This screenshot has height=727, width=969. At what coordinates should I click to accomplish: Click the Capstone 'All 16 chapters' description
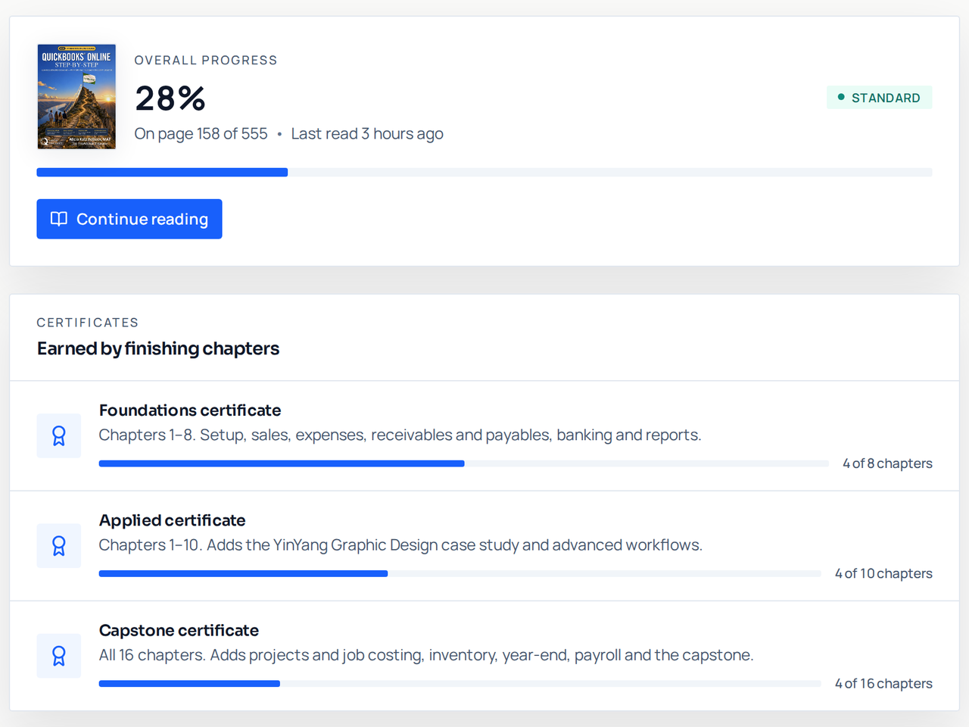(x=426, y=654)
